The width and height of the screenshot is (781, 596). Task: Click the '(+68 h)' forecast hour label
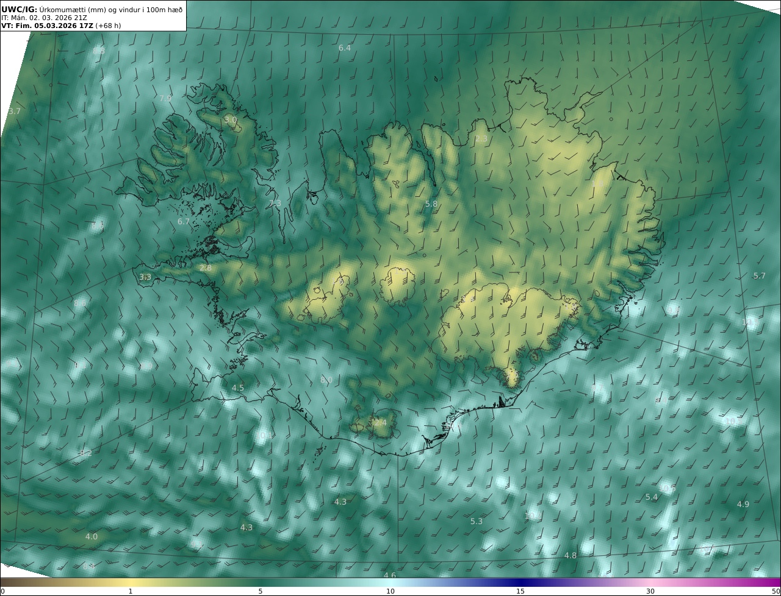click(108, 26)
